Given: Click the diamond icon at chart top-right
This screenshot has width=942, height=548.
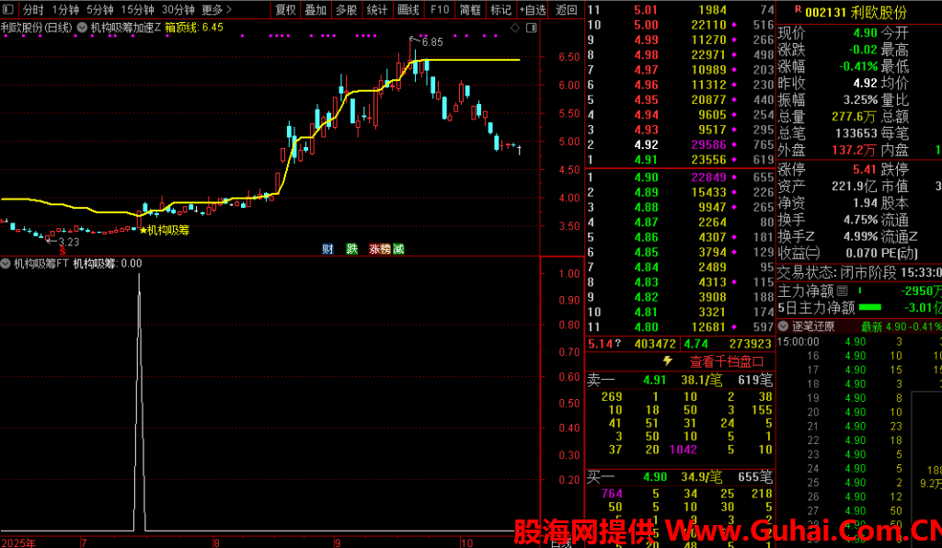Looking at the screenshot, I should (516, 28).
